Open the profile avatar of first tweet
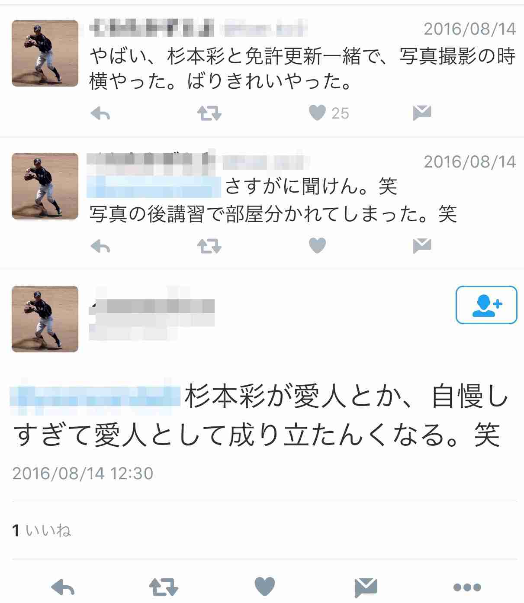Screen dimensions: 524x603 (x=45, y=53)
